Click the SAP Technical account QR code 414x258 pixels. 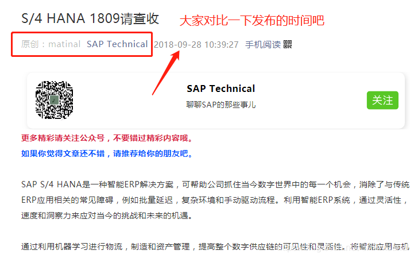pos(54,100)
